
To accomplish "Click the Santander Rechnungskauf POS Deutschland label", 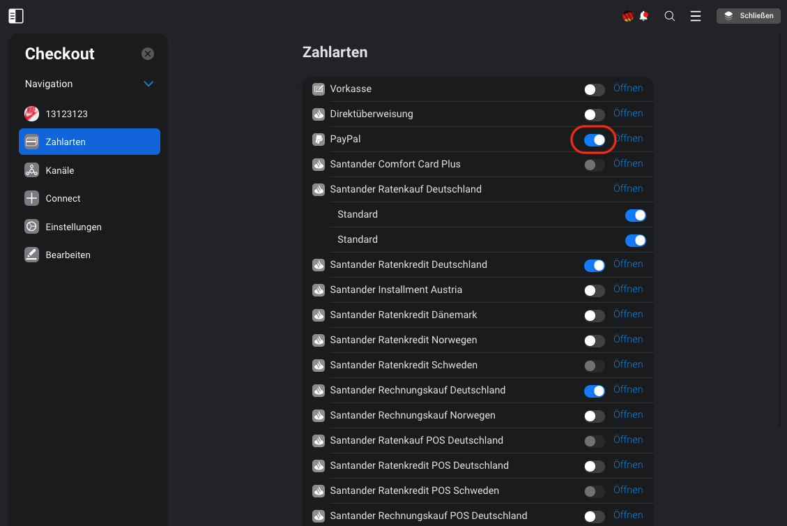I will [x=429, y=516].
